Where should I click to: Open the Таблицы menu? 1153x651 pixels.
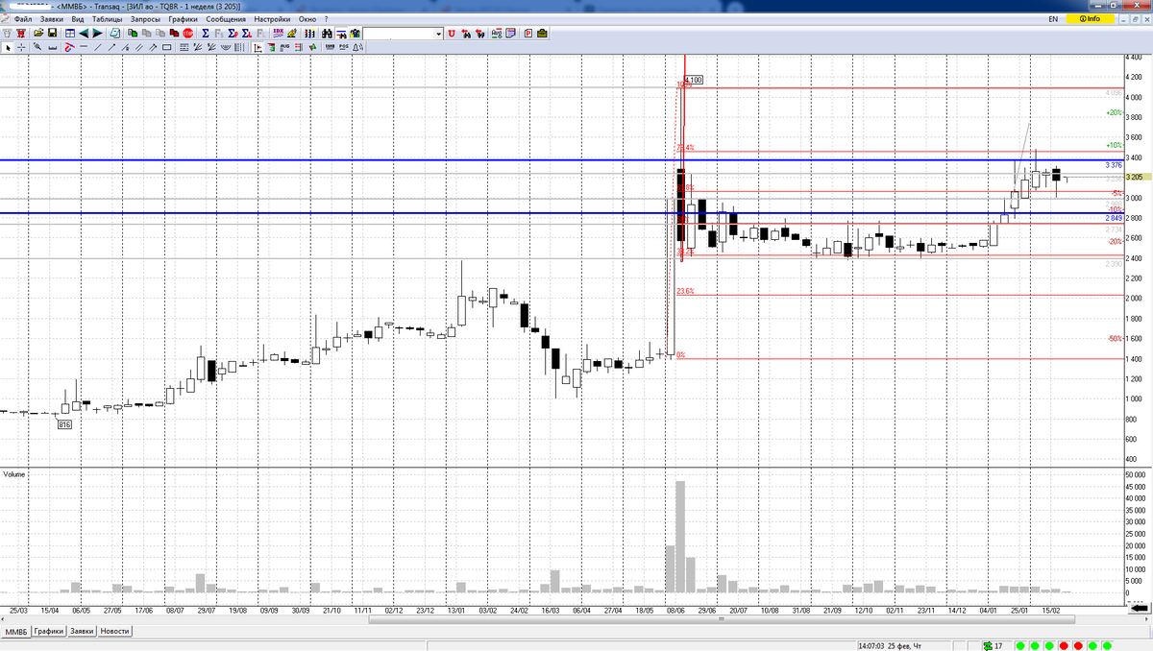coord(108,18)
